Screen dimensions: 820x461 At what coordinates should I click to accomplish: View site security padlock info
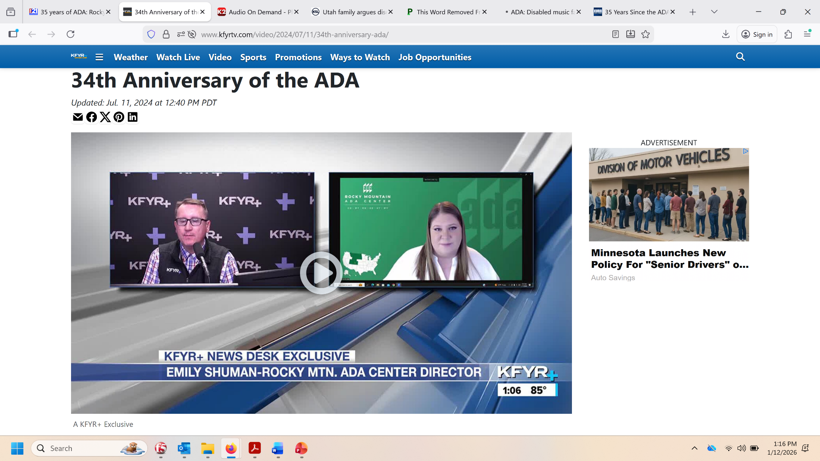pyautogui.click(x=166, y=35)
